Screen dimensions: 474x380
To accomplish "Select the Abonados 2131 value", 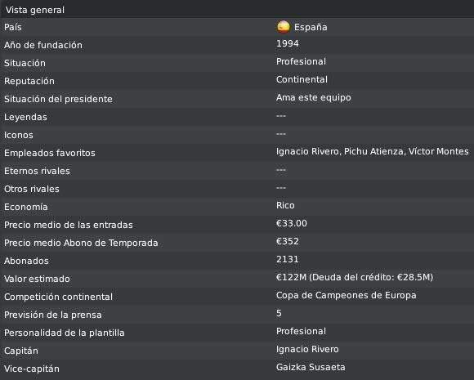I will click(x=288, y=259).
